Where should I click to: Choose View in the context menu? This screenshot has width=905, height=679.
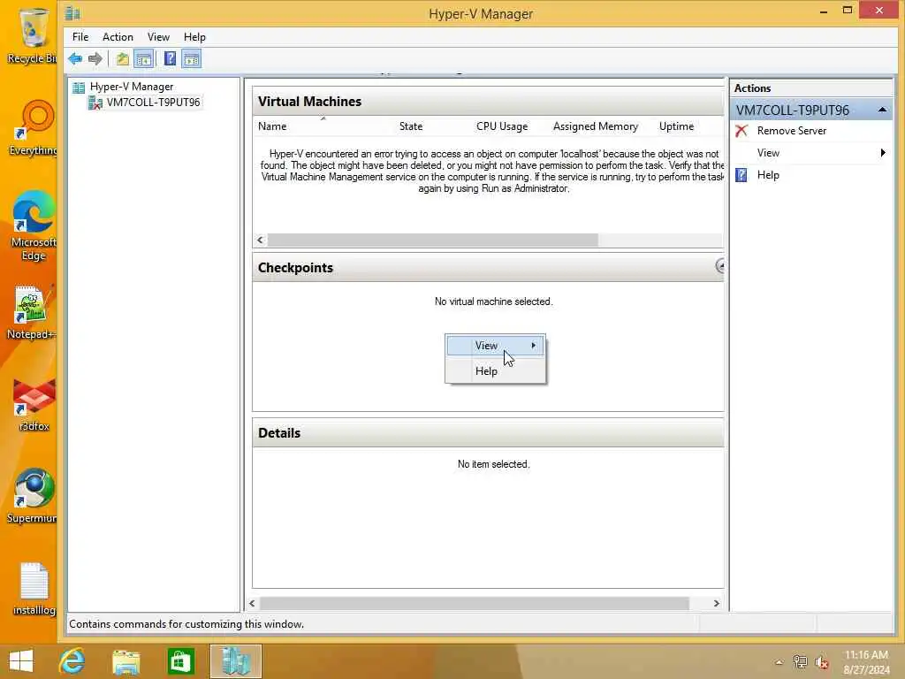(495, 346)
